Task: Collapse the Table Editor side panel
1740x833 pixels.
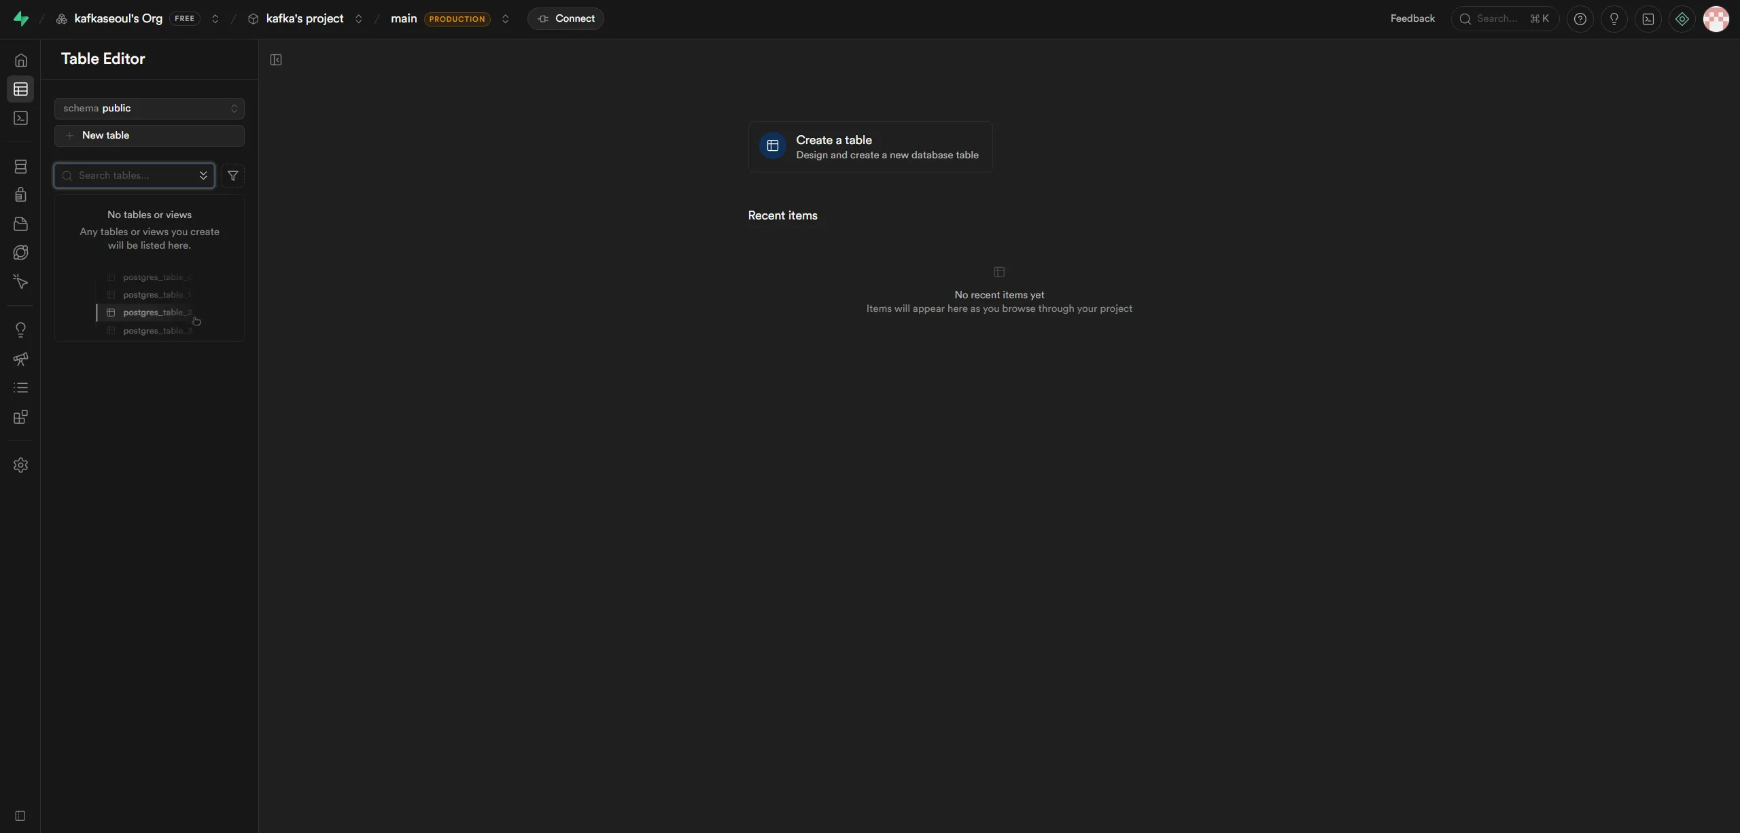Action: tap(276, 60)
